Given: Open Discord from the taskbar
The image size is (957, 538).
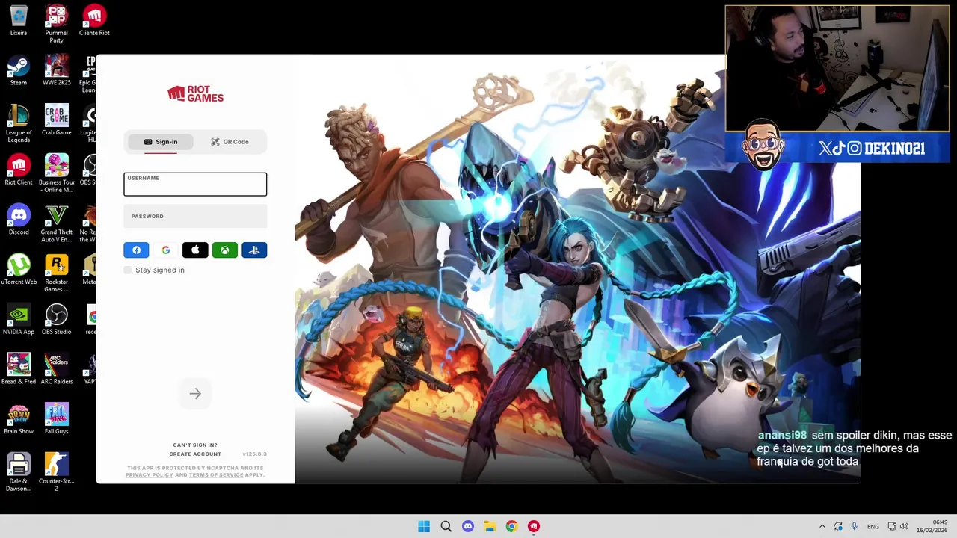Looking at the screenshot, I should (x=468, y=526).
